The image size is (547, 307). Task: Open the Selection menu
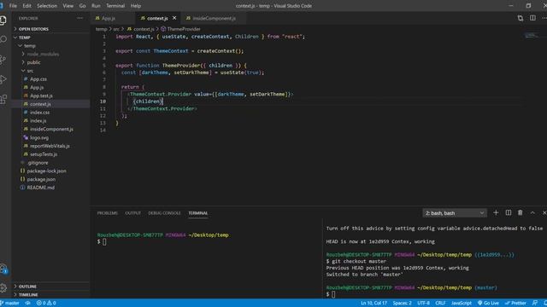(x=47, y=6)
